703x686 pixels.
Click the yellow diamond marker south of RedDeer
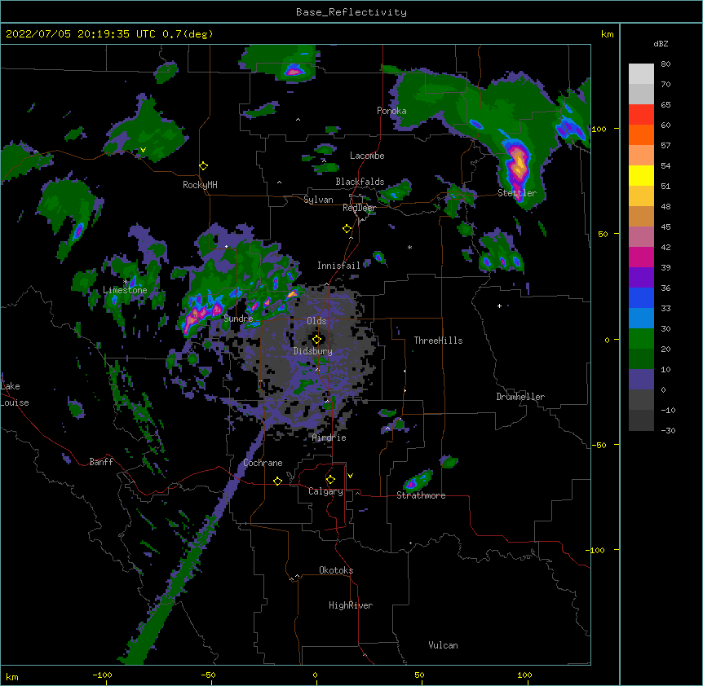[x=347, y=229]
